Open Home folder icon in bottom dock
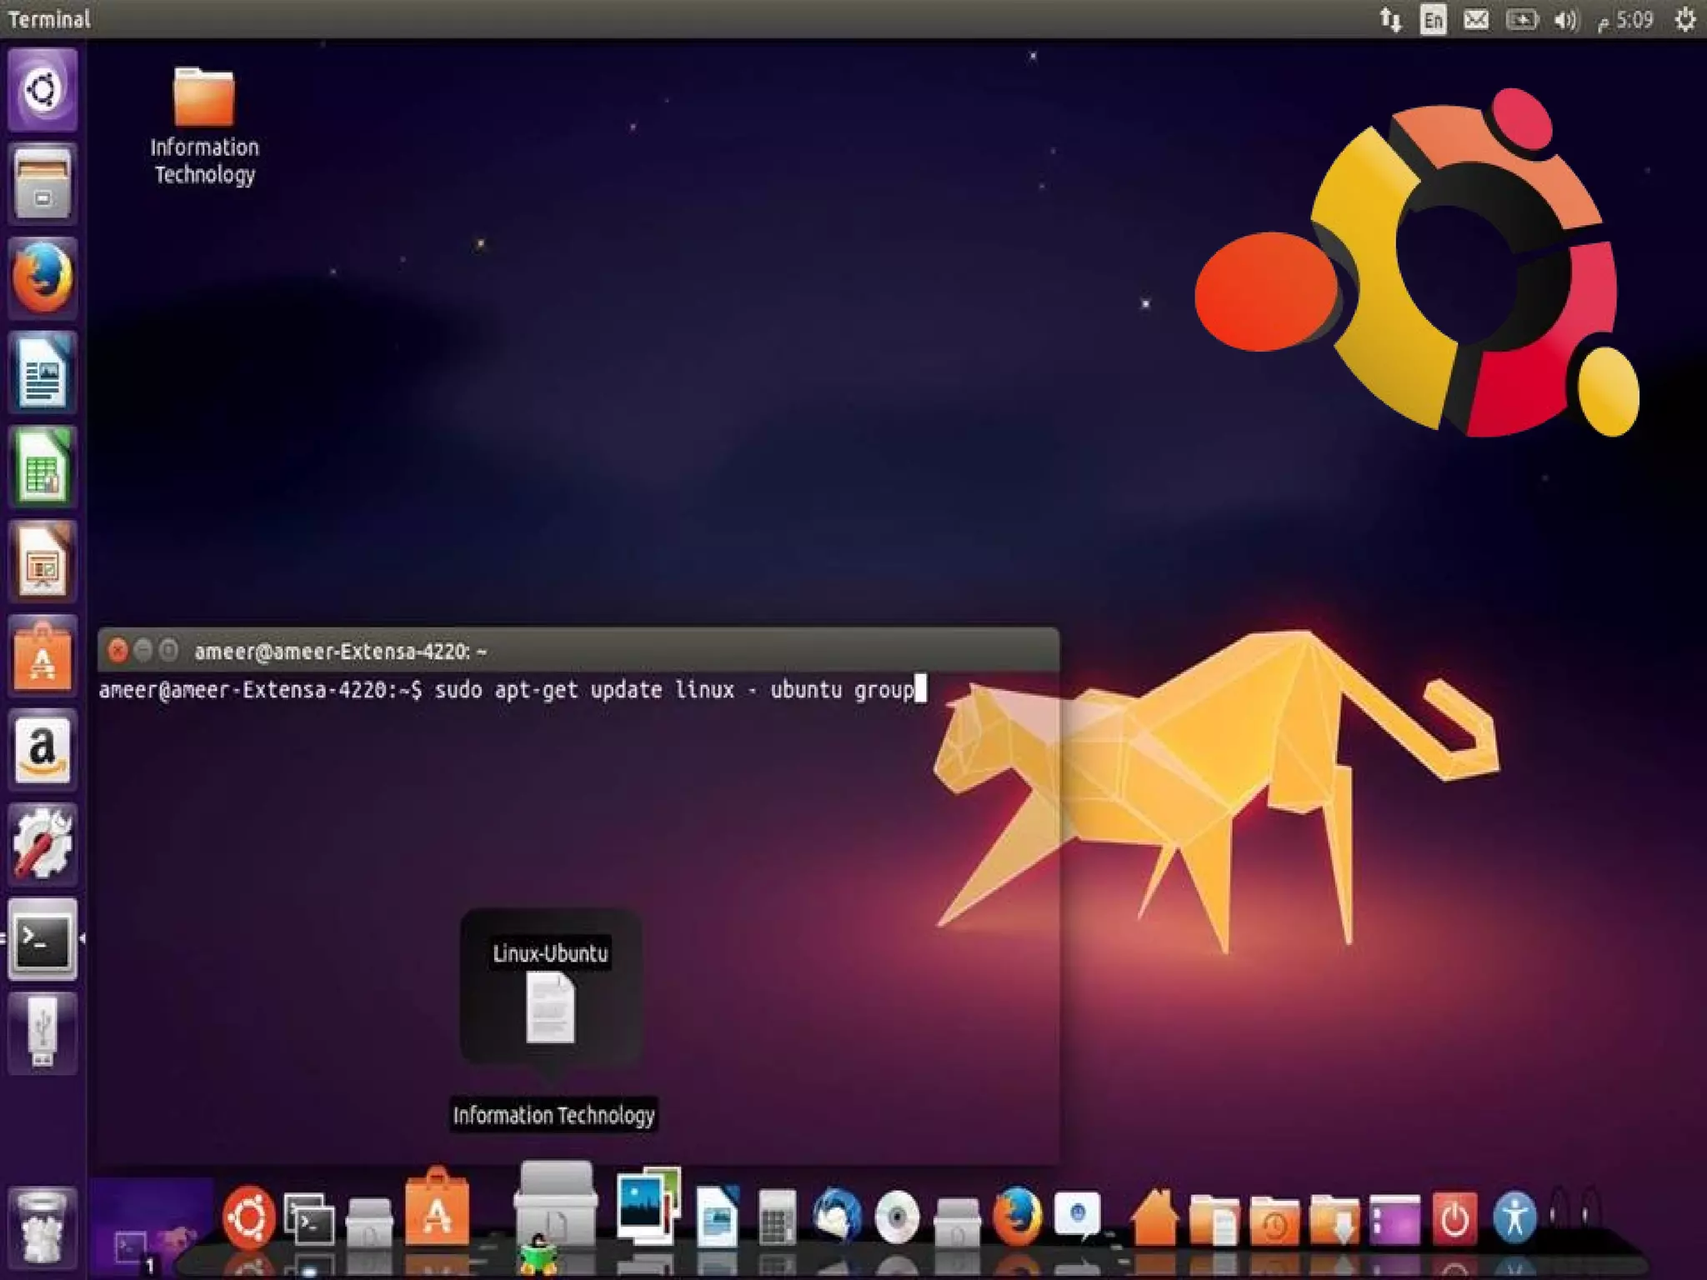This screenshot has width=1707, height=1280. [x=1154, y=1219]
